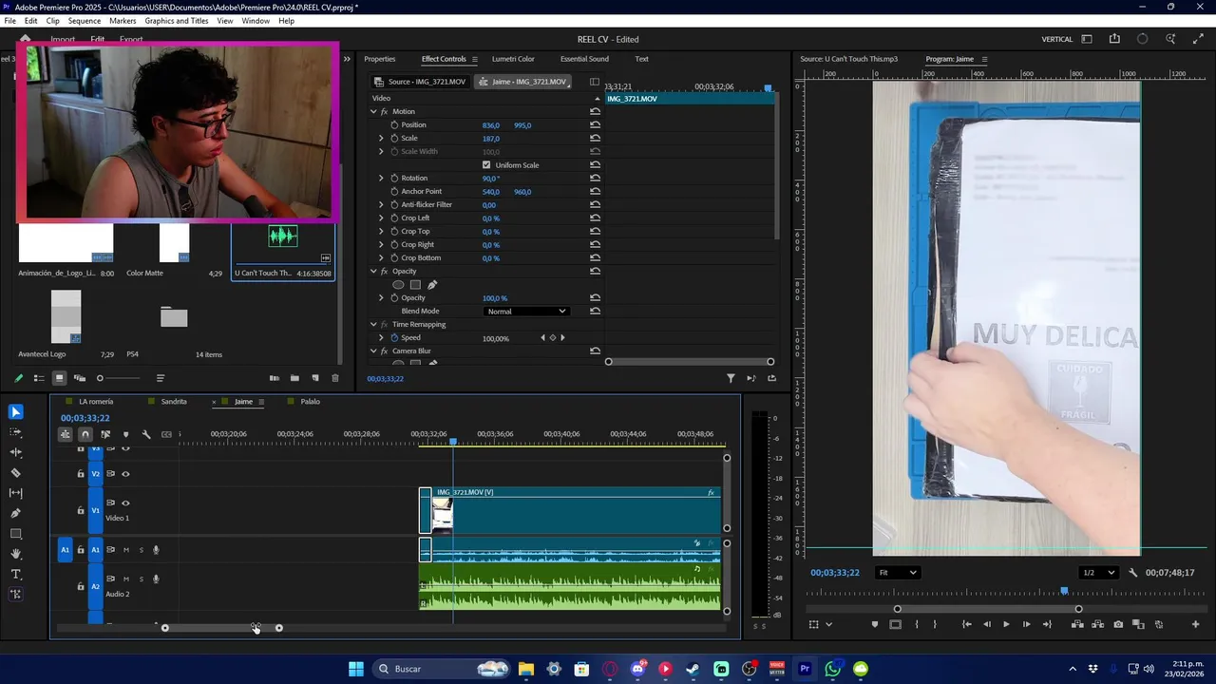1216x684 pixels.
Task: Toggle V2 track output eye
Action: point(125,473)
